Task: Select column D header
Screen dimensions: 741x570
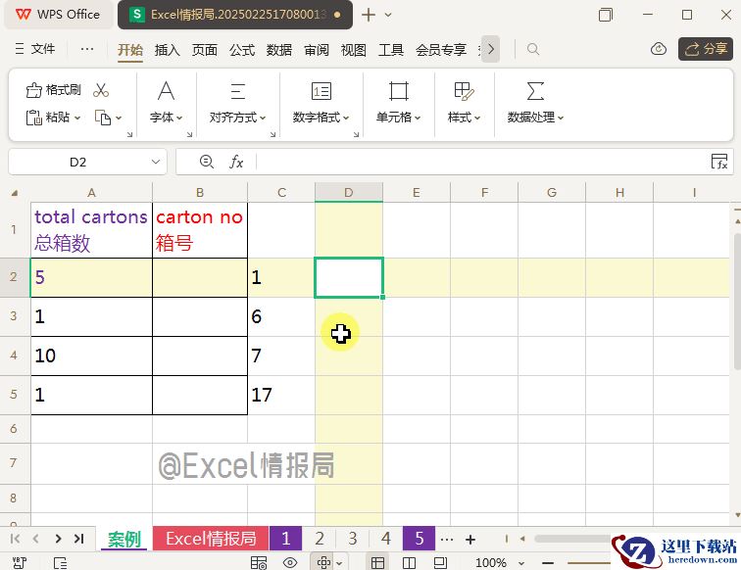Action: [x=349, y=193]
